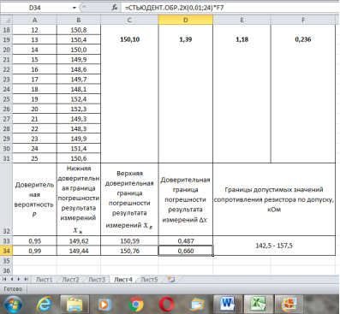Switch to Лист5 sheet tab
Viewport: 340px width, 314px height.
[x=150, y=280]
